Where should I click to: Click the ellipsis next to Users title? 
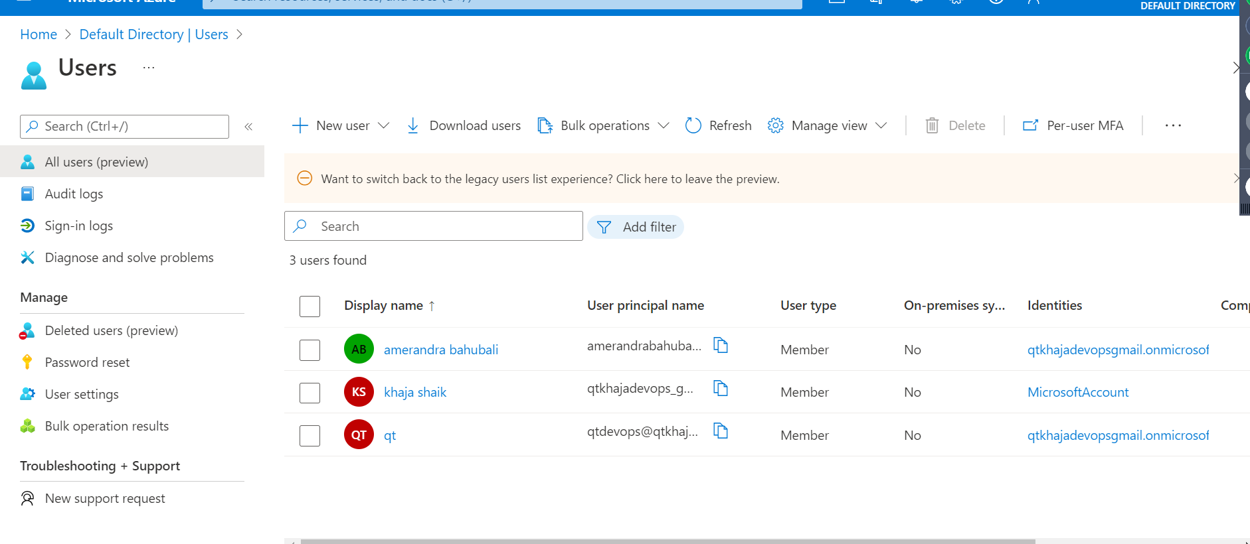[x=149, y=68]
